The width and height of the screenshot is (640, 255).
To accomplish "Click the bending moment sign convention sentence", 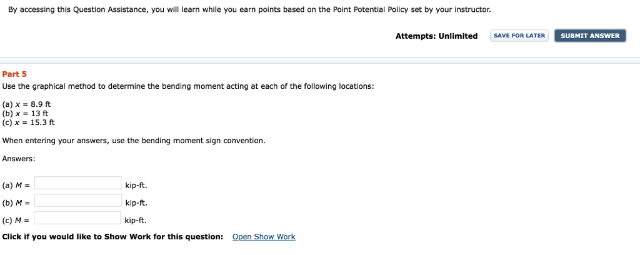I will (x=134, y=141).
